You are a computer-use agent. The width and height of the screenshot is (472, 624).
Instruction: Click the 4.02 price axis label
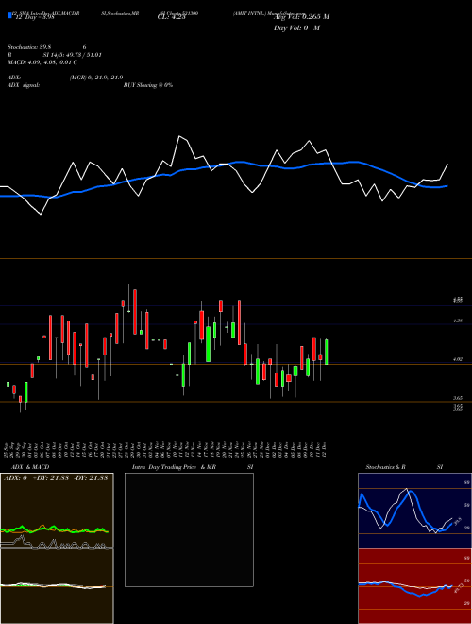[x=457, y=360]
